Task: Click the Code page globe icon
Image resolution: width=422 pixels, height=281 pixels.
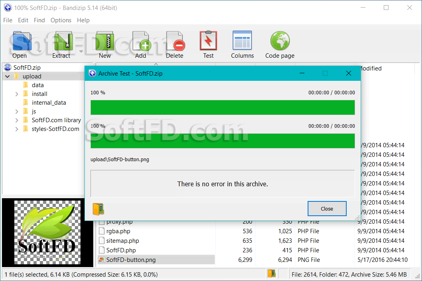Action: point(280,41)
